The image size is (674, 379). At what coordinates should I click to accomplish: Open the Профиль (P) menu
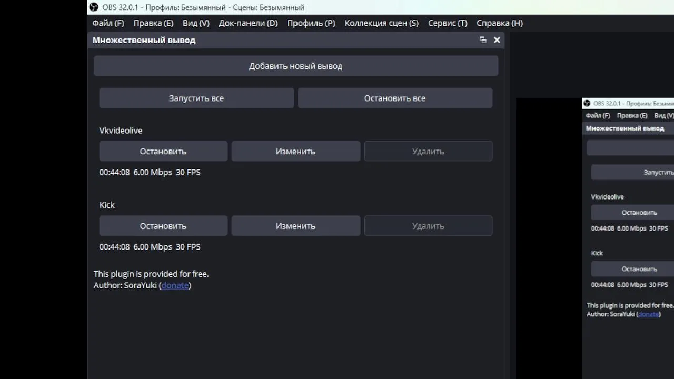click(x=311, y=23)
